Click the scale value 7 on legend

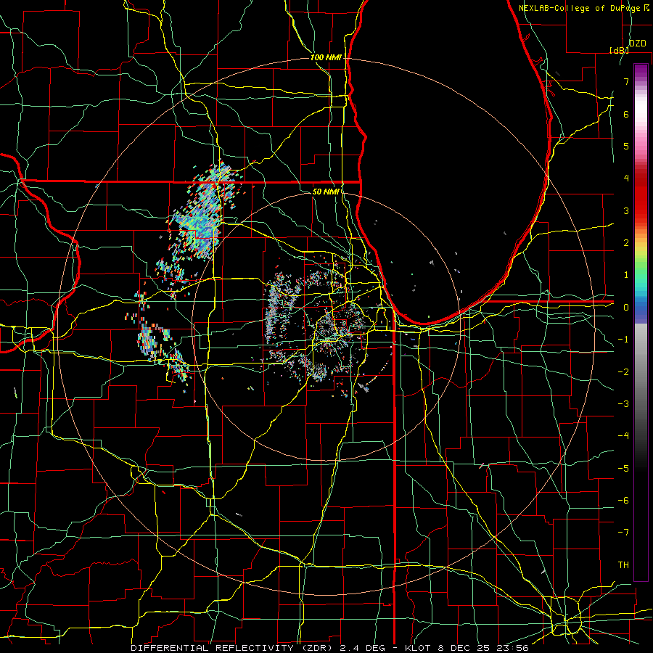coord(626,81)
